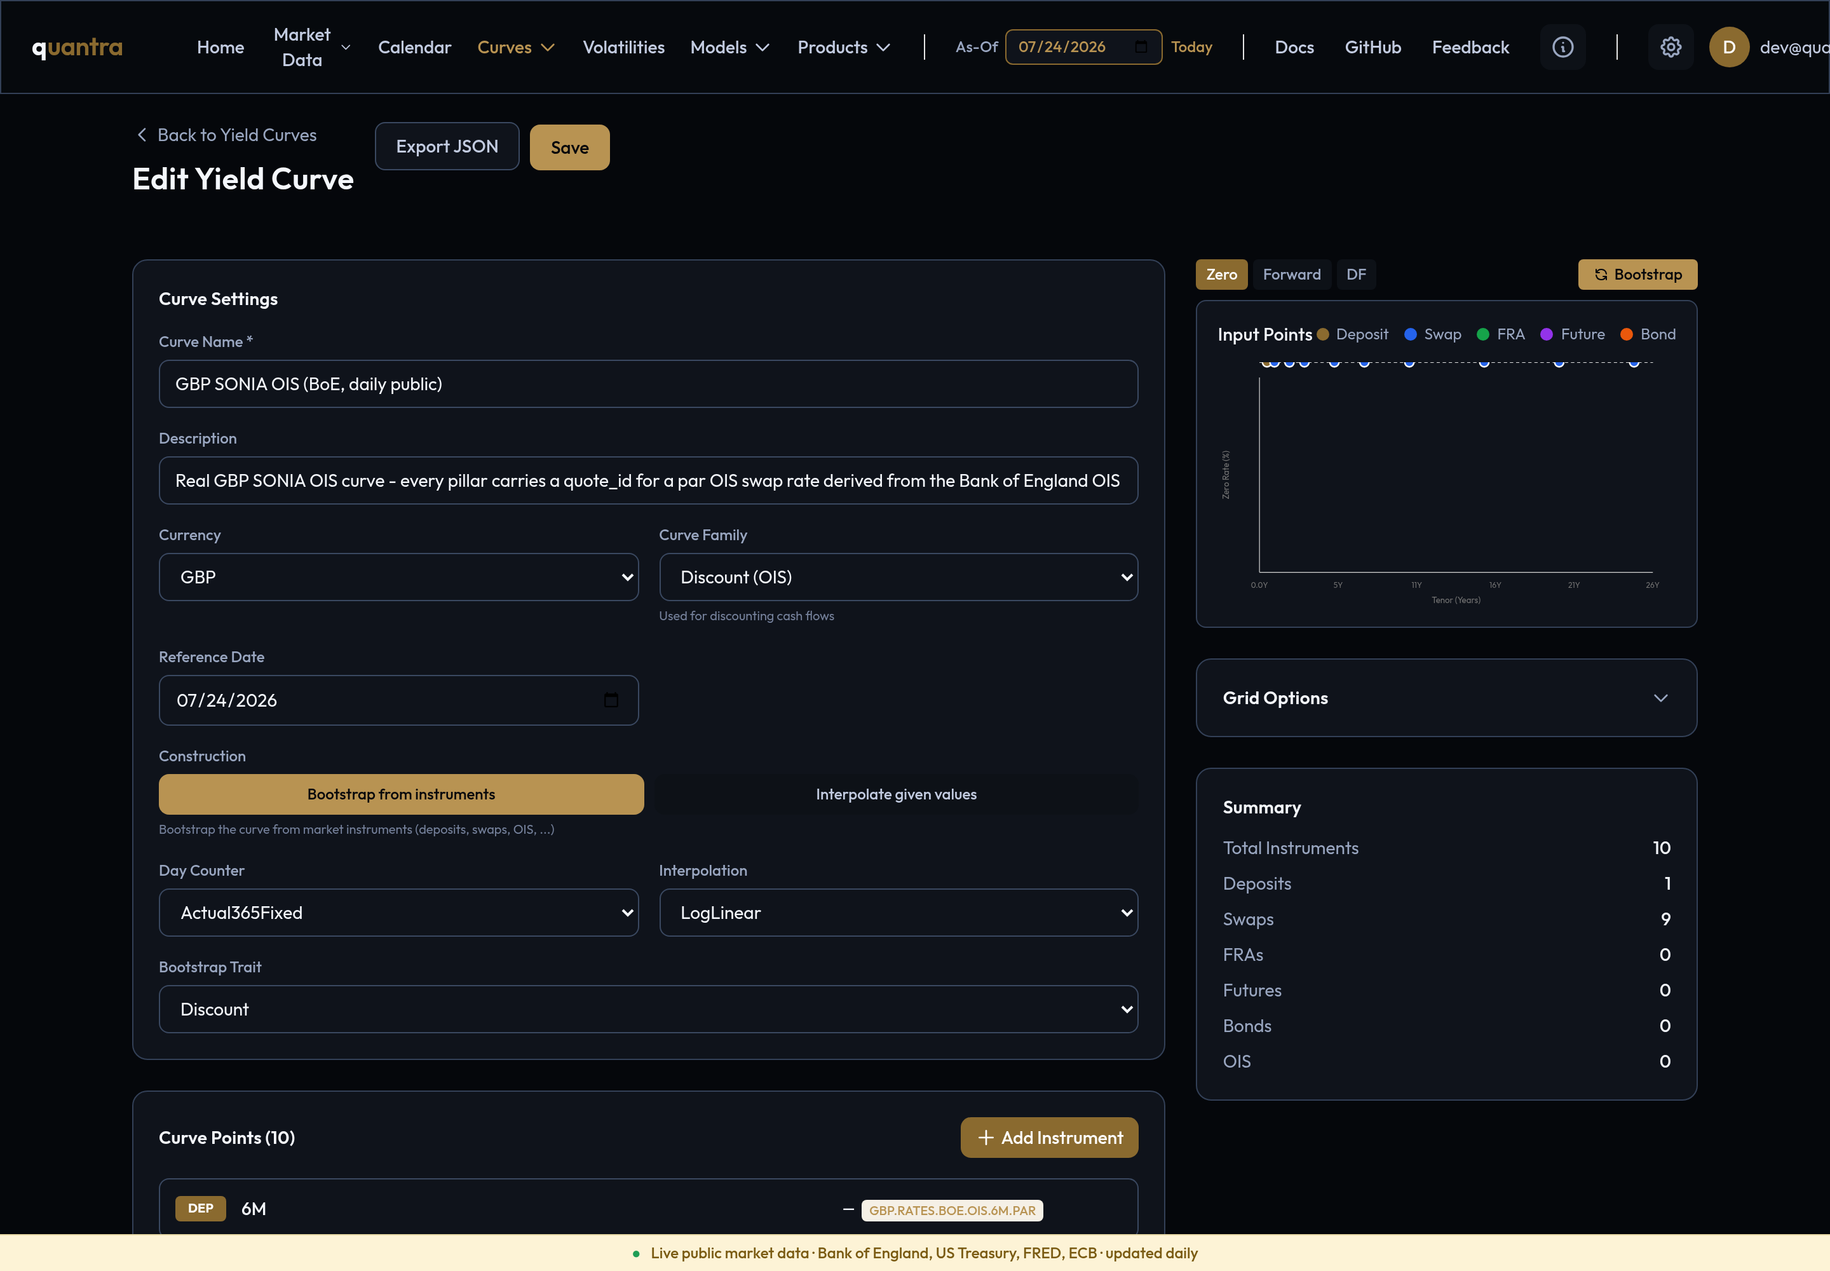Viewport: 1830px width, 1271px height.
Task: Open the settings gear icon
Action: [1671, 47]
